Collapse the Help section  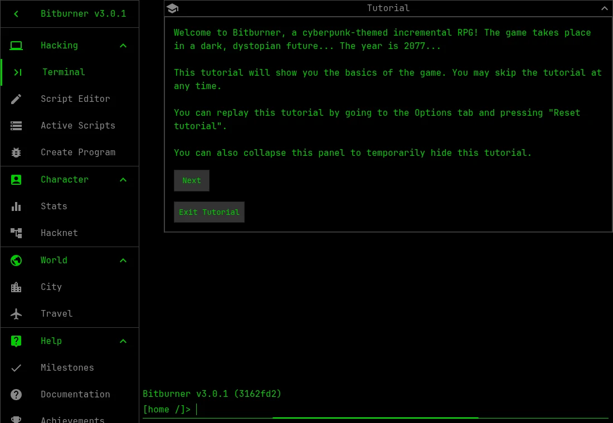[x=123, y=341]
